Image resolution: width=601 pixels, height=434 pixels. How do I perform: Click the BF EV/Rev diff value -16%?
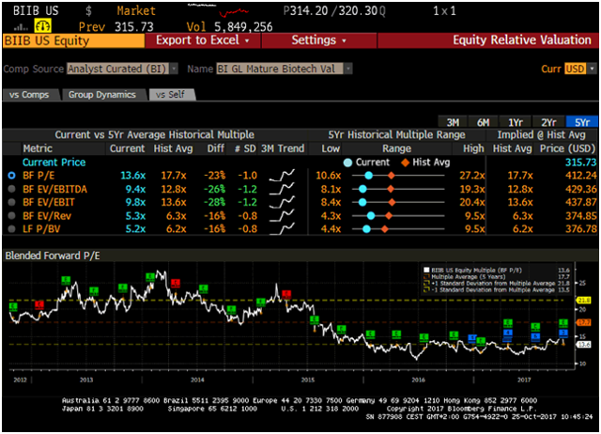(215, 216)
